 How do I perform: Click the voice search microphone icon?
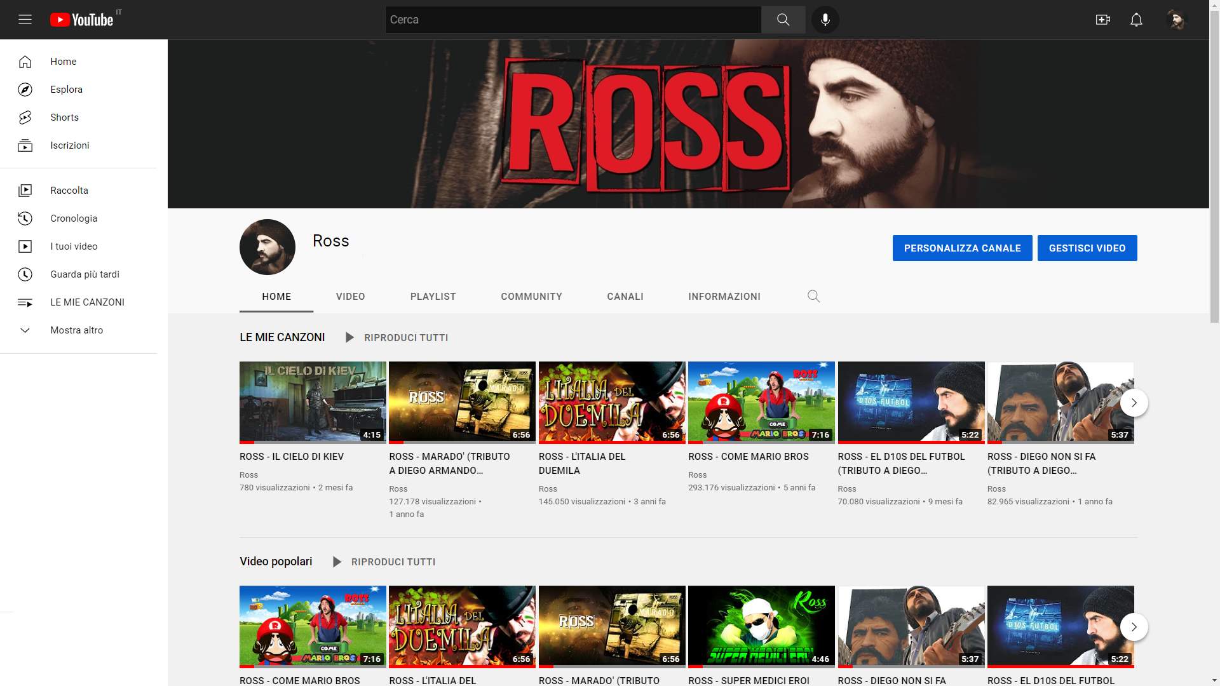(x=825, y=20)
